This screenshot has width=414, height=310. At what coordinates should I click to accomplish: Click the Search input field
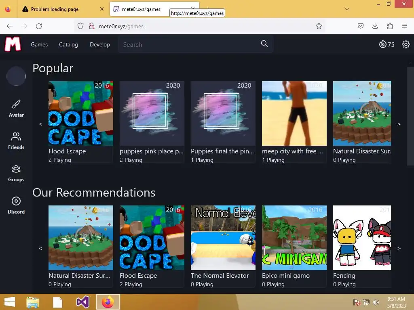click(x=195, y=44)
